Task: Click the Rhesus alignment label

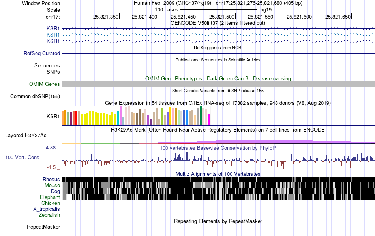Action: [51, 179]
